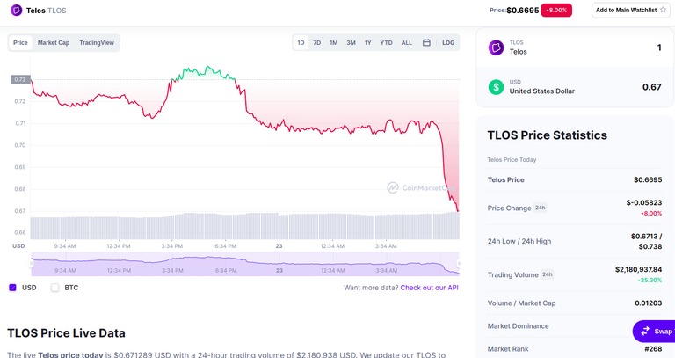Click the 0.73 price marker on chart axis
The image size is (675, 358).
[20, 79]
